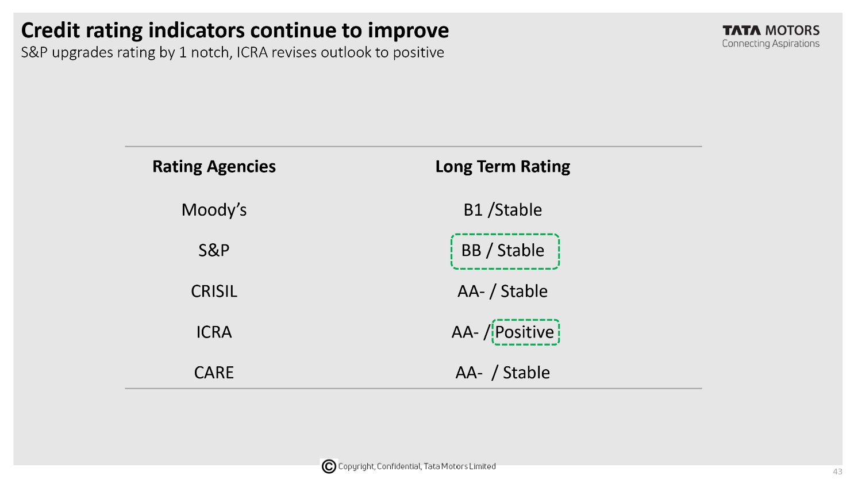Click the Connecting Aspirations tagline
854x479 pixels.
[x=771, y=44]
